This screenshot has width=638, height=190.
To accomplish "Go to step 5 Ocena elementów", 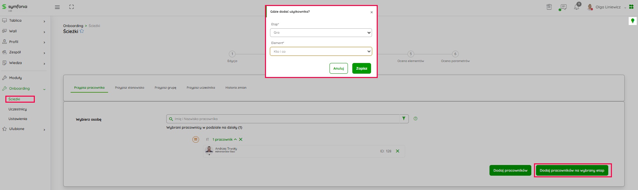I will coord(411,54).
